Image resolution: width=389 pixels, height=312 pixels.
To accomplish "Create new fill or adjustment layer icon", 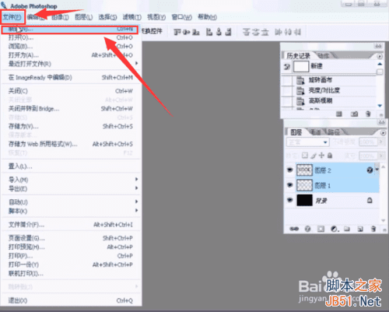I will pyautogui.click(x=335, y=229).
